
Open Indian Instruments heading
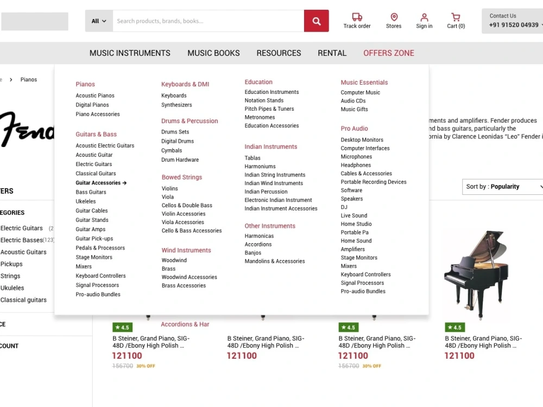pos(271,147)
